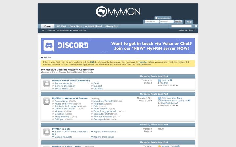Image resolution: width=236 pixels, height=147 pixels.
Task: Click the User Name input field
Action: [151, 21]
